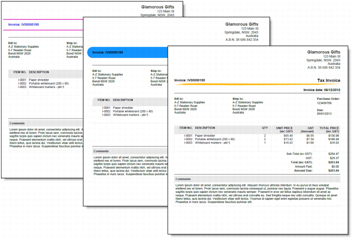Select GST amount $6.55
Image resolution: width=353 pixels, height=239 pixels.
tap(310, 136)
